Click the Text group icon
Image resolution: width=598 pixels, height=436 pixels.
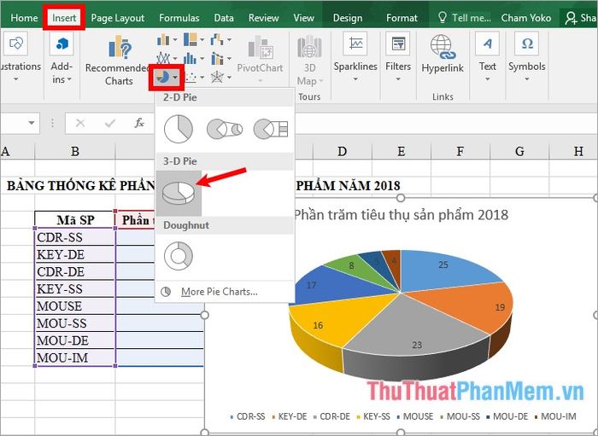tap(488, 44)
